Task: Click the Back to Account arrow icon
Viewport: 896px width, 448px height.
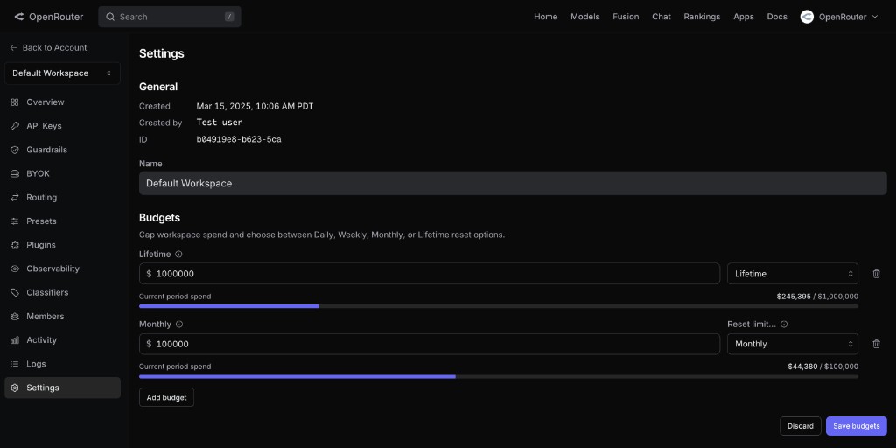Action: 14,48
